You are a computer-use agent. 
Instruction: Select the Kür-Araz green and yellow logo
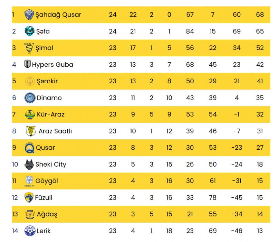pos(30,114)
